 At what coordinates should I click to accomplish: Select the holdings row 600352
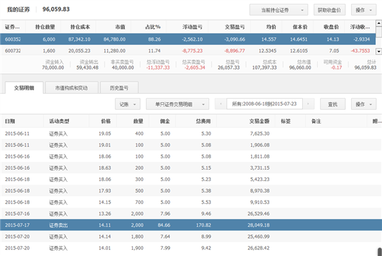click(188, 39)
